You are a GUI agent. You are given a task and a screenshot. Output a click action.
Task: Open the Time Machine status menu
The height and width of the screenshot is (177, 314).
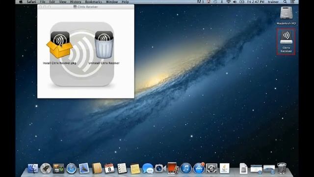point(215,2)
